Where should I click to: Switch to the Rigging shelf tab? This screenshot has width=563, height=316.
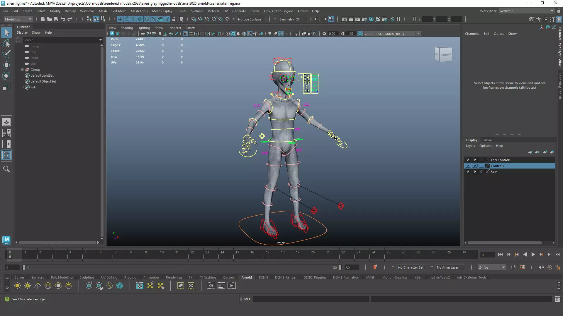[x=130, y=277]
